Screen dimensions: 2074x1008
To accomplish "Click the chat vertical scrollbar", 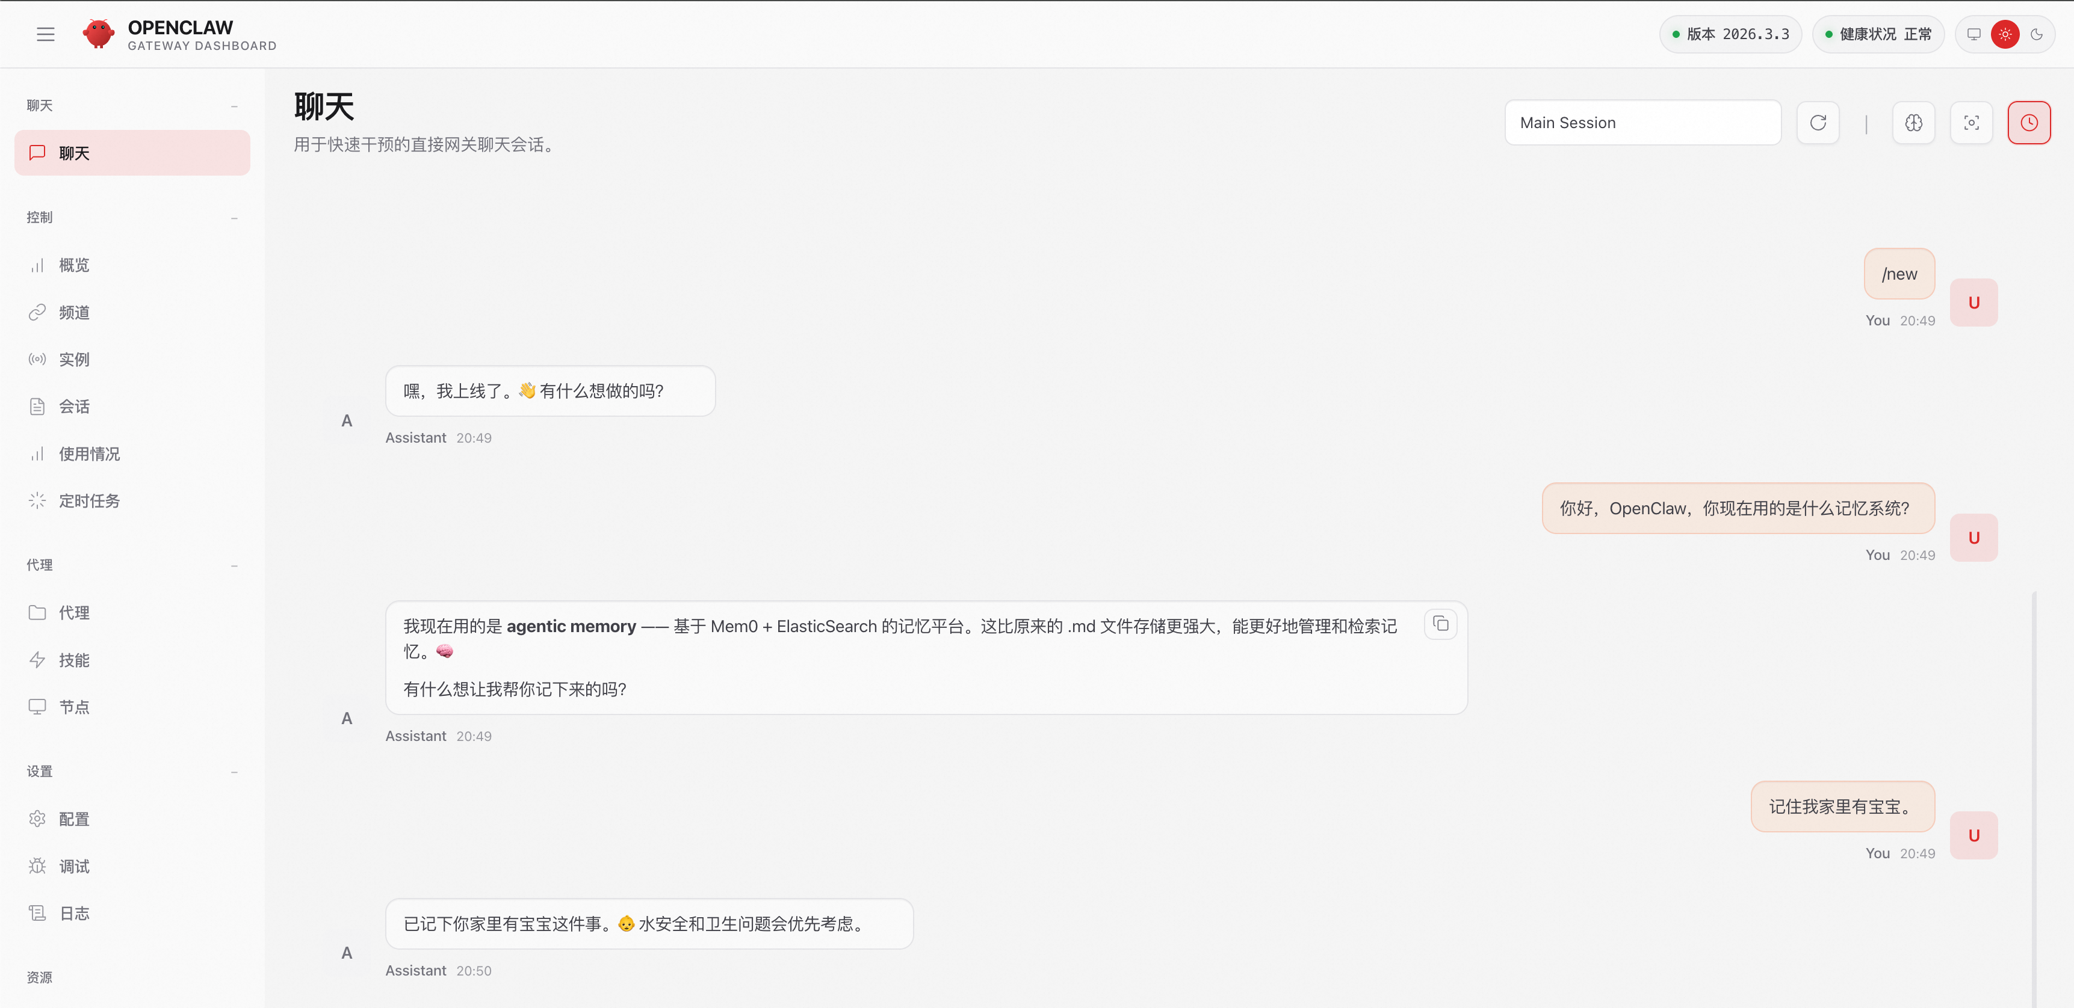I will pyautogui.click(x=2034, y=796).
